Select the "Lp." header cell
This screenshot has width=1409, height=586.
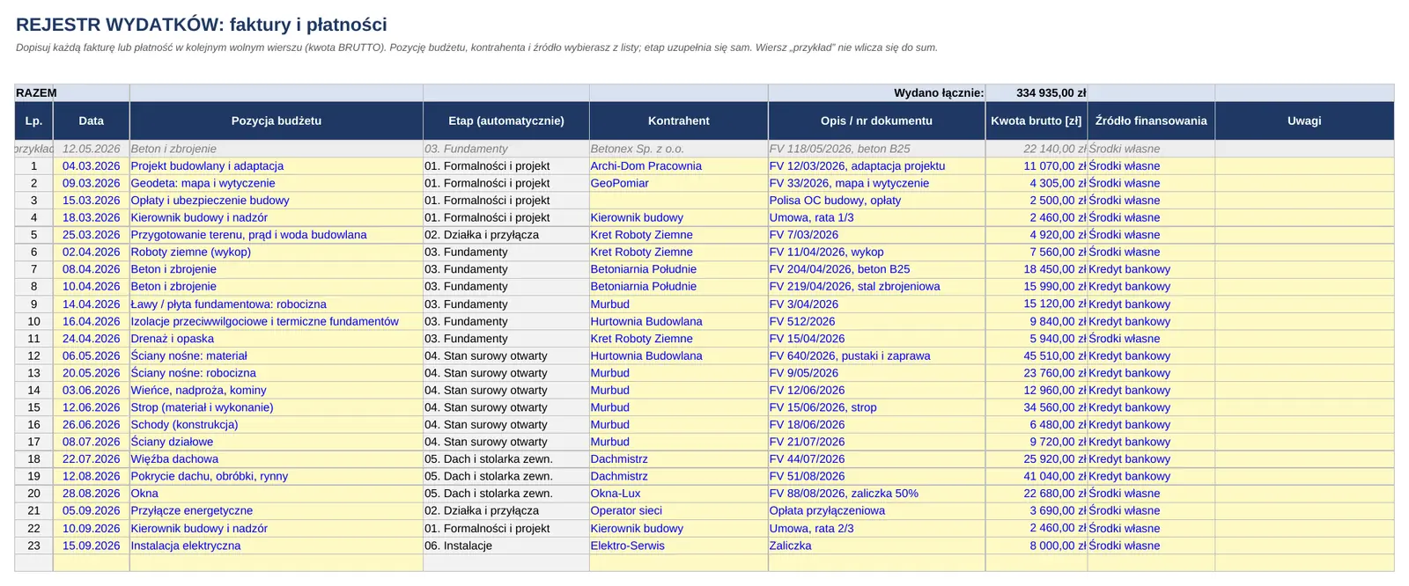(x=33, y=121)
